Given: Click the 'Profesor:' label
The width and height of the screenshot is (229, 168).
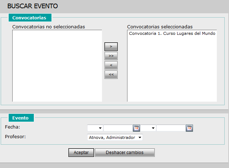Looking at the screenshot, I should pyautogui.click(x=15, y=136).
